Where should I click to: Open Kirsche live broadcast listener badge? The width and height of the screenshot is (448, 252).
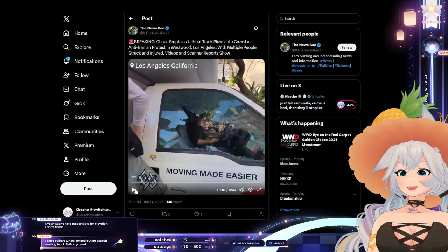tap(346, 105)
